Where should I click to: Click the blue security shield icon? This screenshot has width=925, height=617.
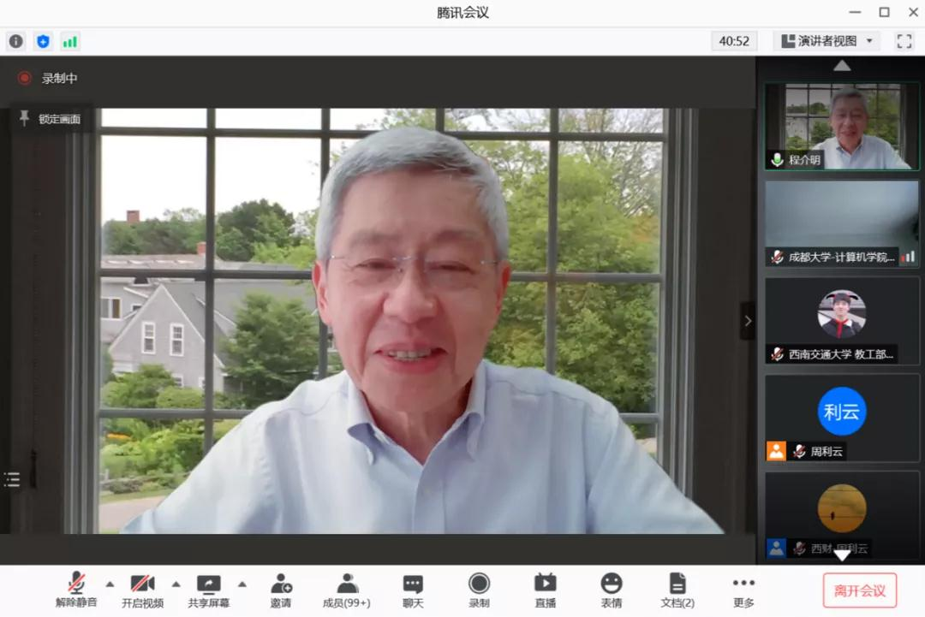[x=43, y=41]
